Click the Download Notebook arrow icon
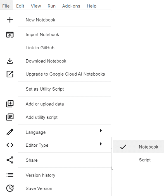 (10, 61)
